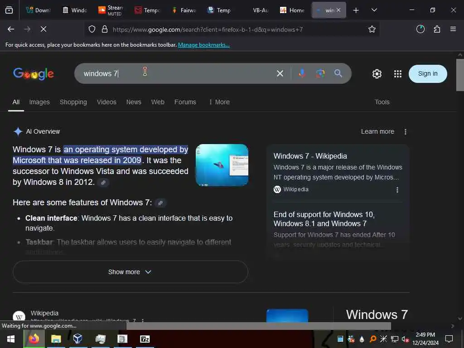The height and width of the screenshot is (348, 464).
Task: Open the Firefox extensions puzzle icon
Action: point(437,29)
